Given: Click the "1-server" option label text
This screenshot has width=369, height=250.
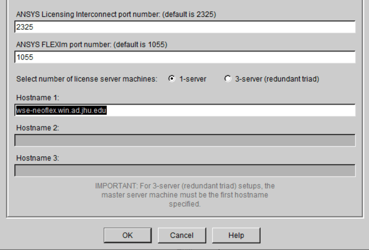Looking at the screenshot, I should click(x=193, y=79).
